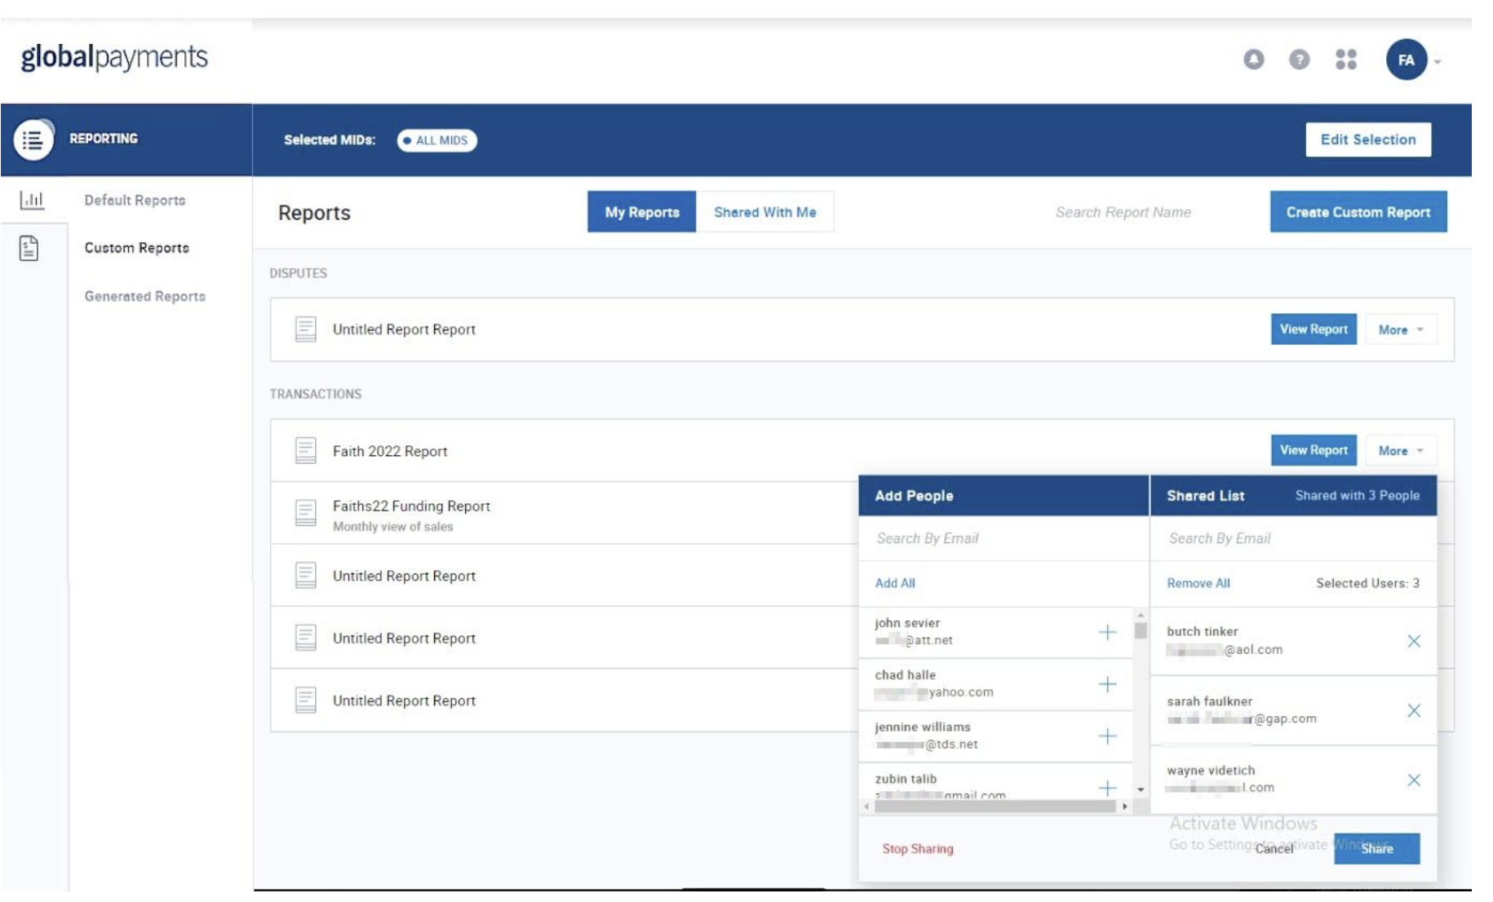The height and width of the screenshot is (902, 1493).
Task: Open Generated Reports in sidebar
Action: point(144,296)
